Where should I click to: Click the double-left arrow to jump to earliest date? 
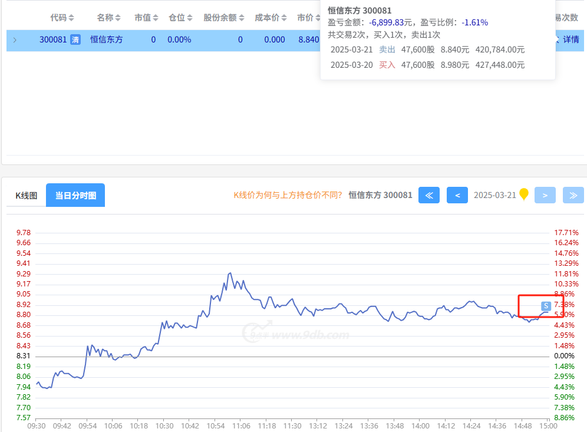click(429, 195)
